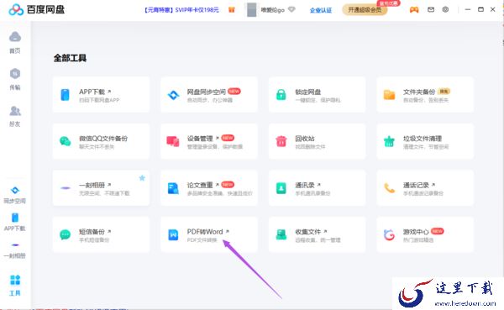The height and width of the screenshot is (310, 504).
Task: Open the 收集文件 tool card
Action: (317, 234)
